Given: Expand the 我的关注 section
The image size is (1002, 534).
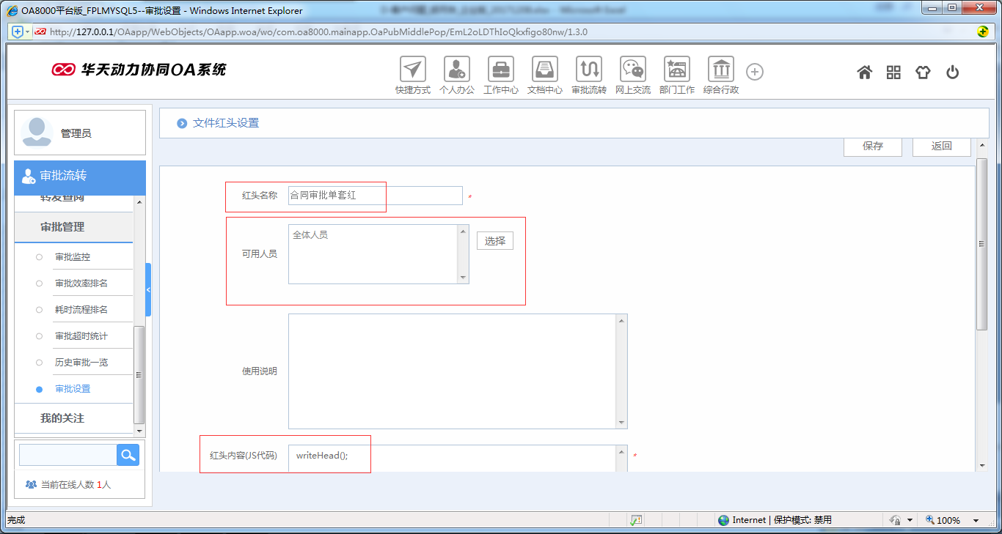Looking at the screenshot, I should 62,418.
